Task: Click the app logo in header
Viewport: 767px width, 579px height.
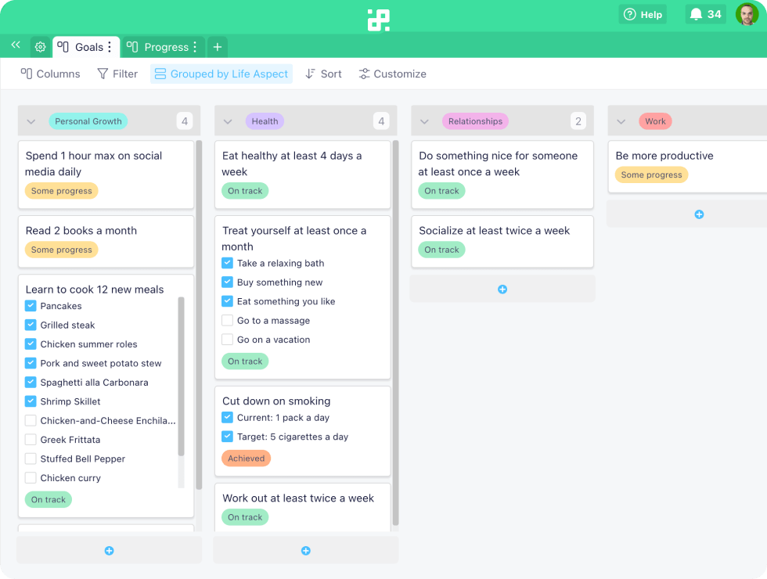Action: pyautogui.click(x=379, y=20)
